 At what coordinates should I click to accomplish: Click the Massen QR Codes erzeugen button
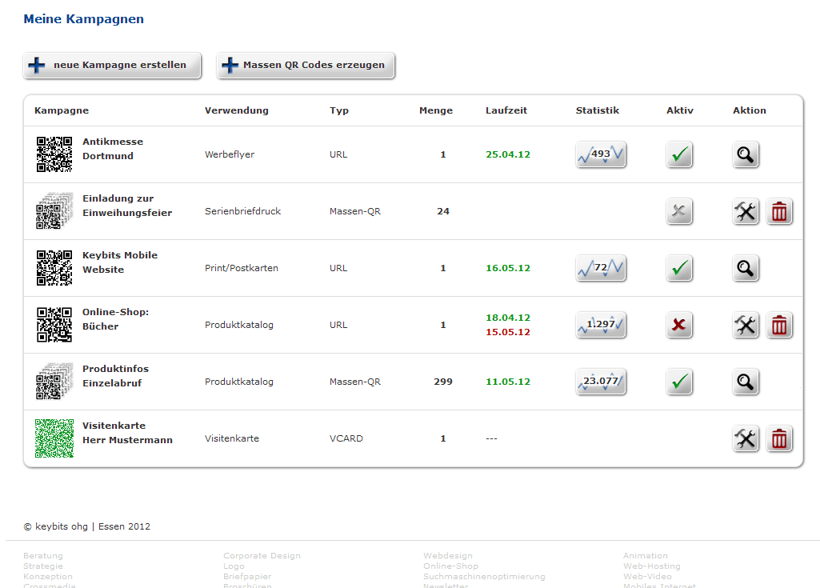click(306, 66)
